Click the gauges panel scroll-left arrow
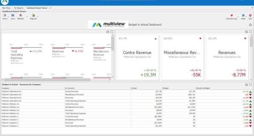The image size is (254, 136). click(x=3, y=80)
